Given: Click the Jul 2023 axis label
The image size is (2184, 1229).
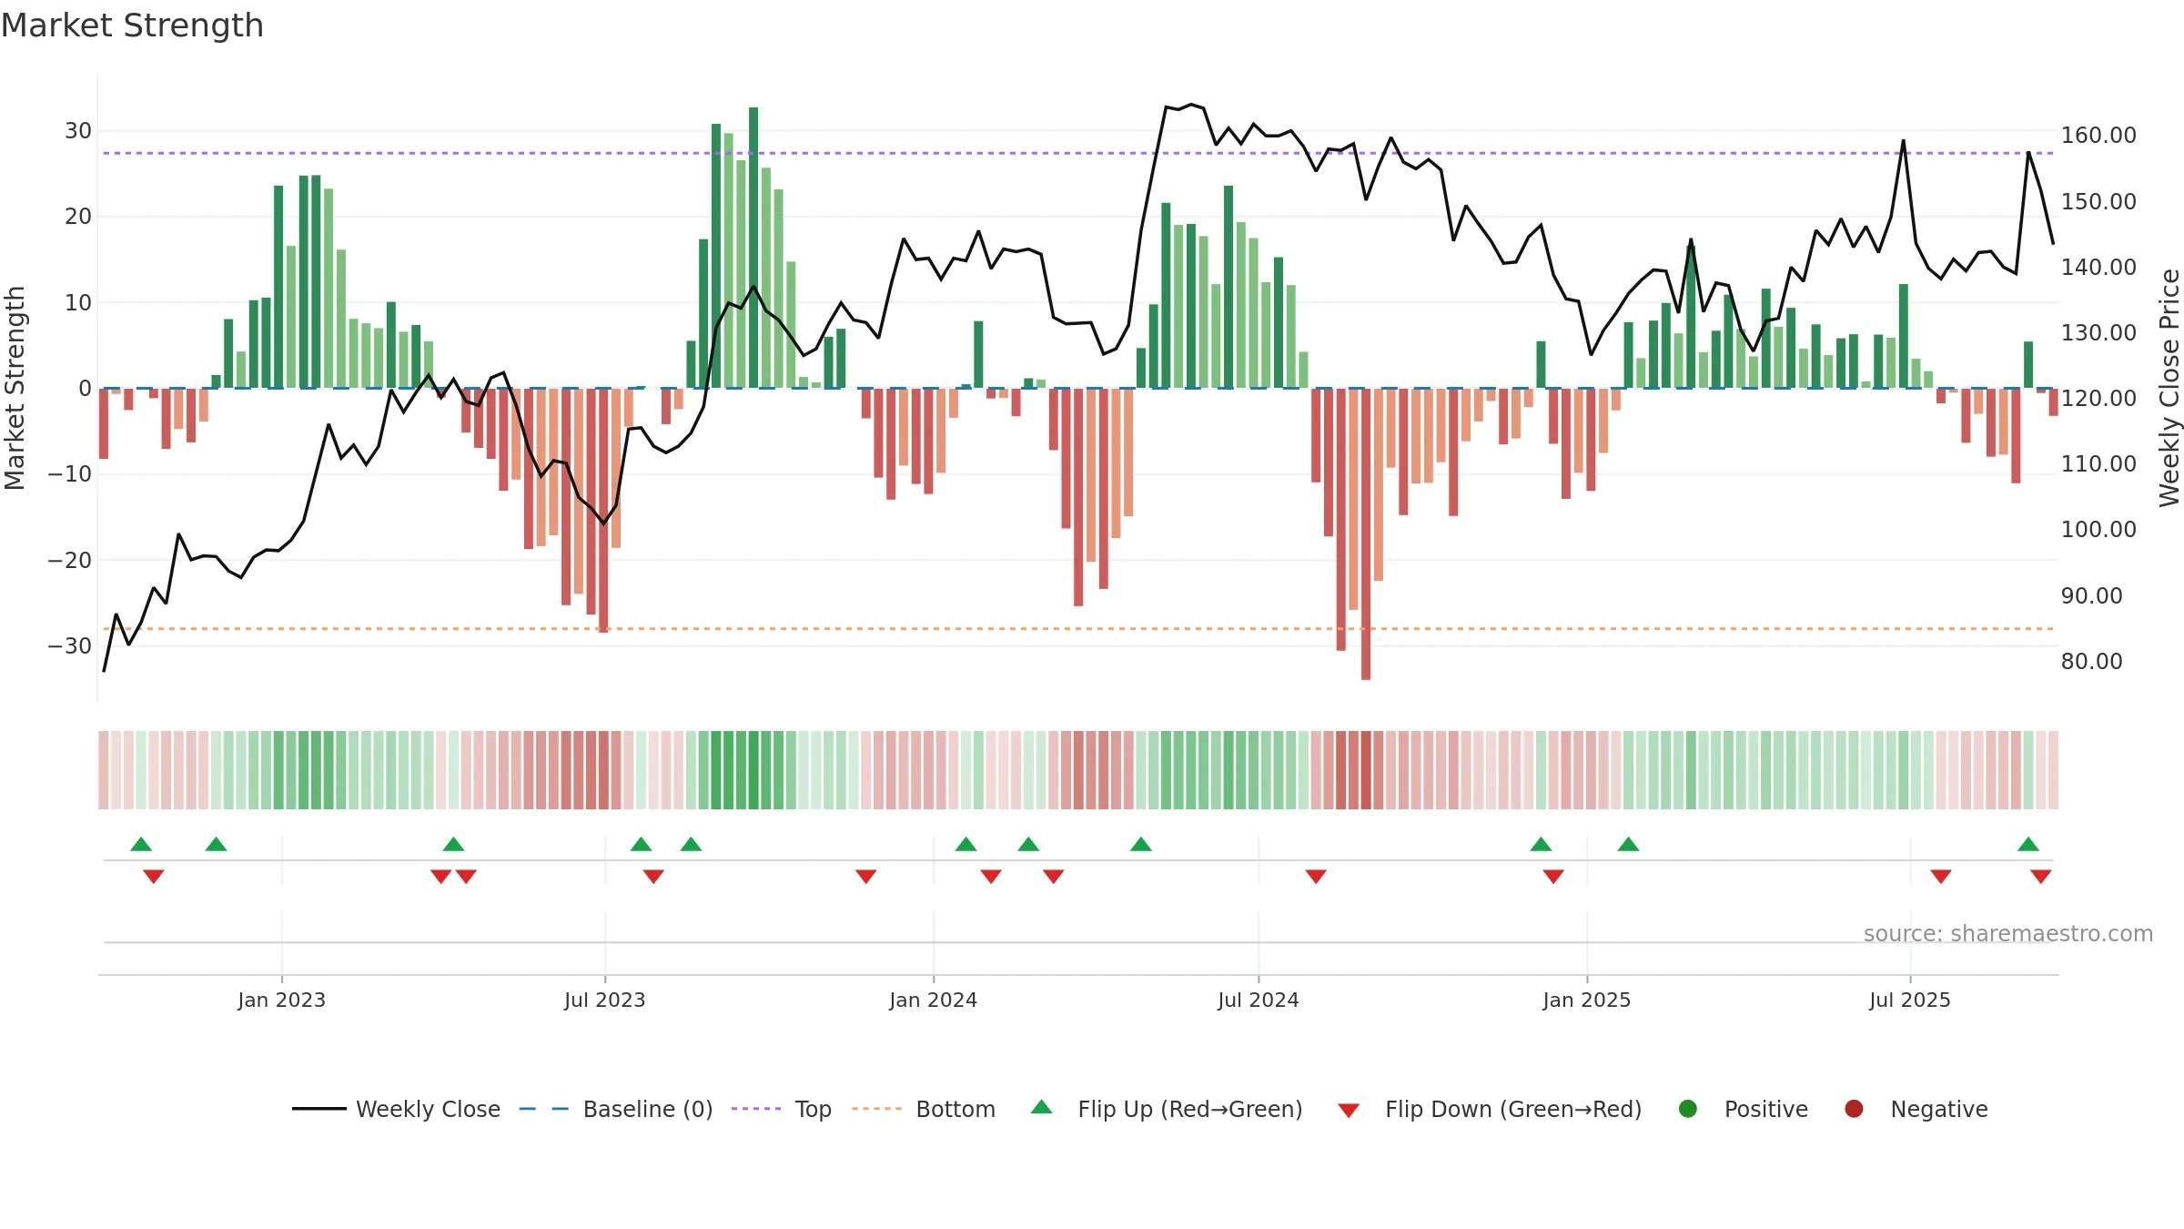Looking at the screenshot, I should pyautogui.click(x=604, y=1000).
